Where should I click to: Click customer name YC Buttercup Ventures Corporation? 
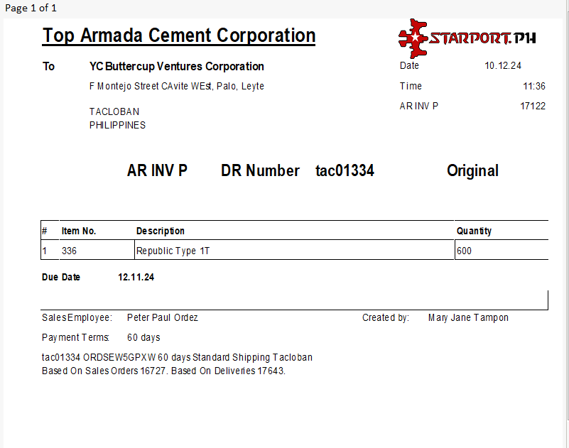(177, 67)
